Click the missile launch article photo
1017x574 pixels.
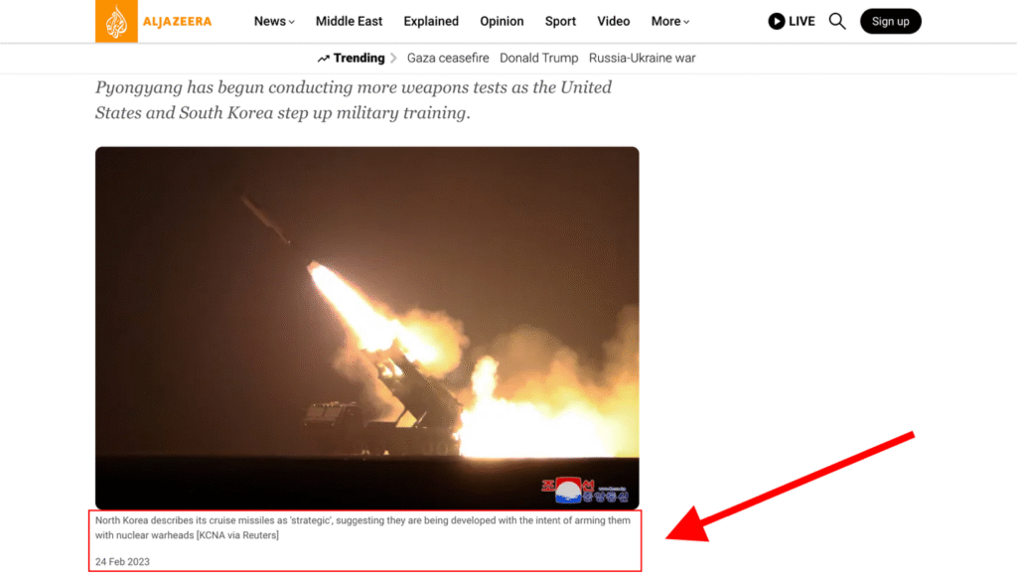[367, 328]
